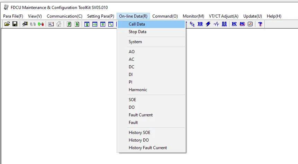Viewport: 298px width, 164px height.
Task: Open the VT/CT Adjust(A) menu
Action: [x=224, y=16]
